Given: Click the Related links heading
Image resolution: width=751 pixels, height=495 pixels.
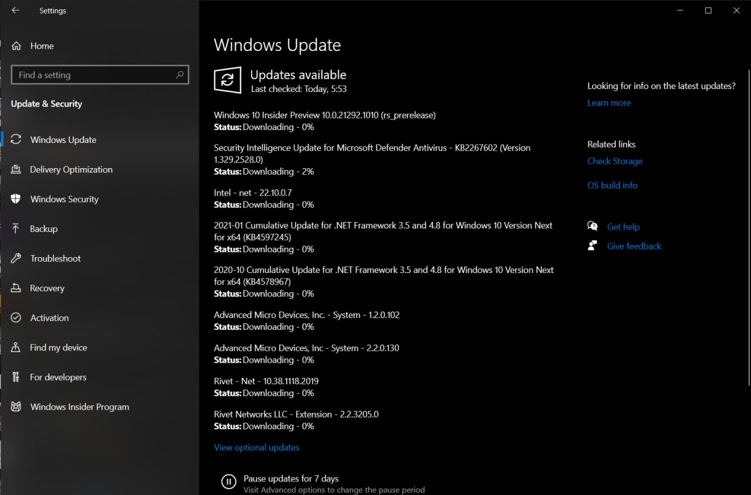Looking at the screenshot, I should click(611, 144).
